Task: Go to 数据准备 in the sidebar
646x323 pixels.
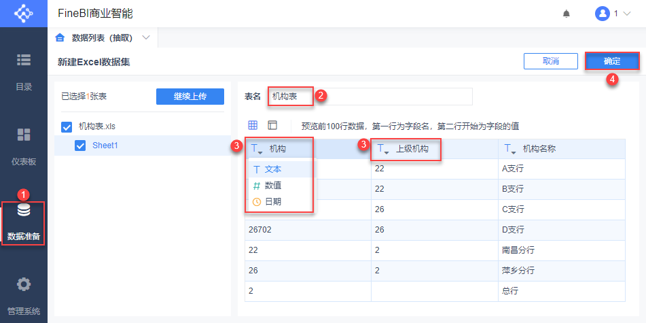Action: point(23,222)
